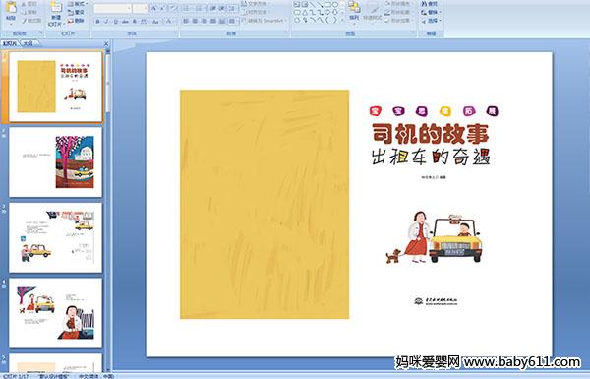Choose the rectangle shape in shapes gallery
Viewport: 590px width, 379px height.
(x=327, y=5)
